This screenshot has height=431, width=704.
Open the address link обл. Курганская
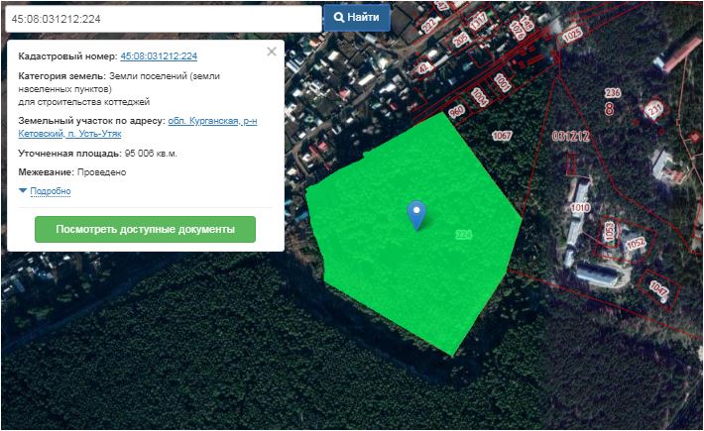(x=212, y=120)
